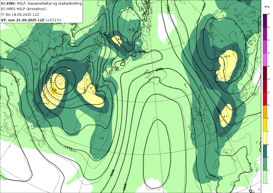Screen dimensions: 273x193
Task: Click the 6.4 maximum spread value label
Action: click(54, 90)
